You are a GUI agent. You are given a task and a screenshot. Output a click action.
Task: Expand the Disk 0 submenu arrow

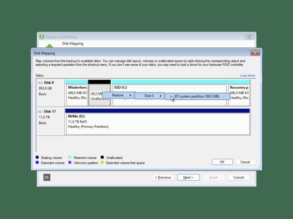pyautogui.click(x=161, y=96)
